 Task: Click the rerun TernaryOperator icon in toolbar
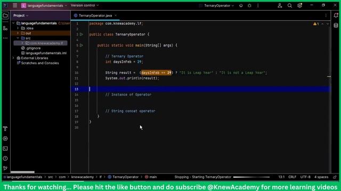[241, 6]
